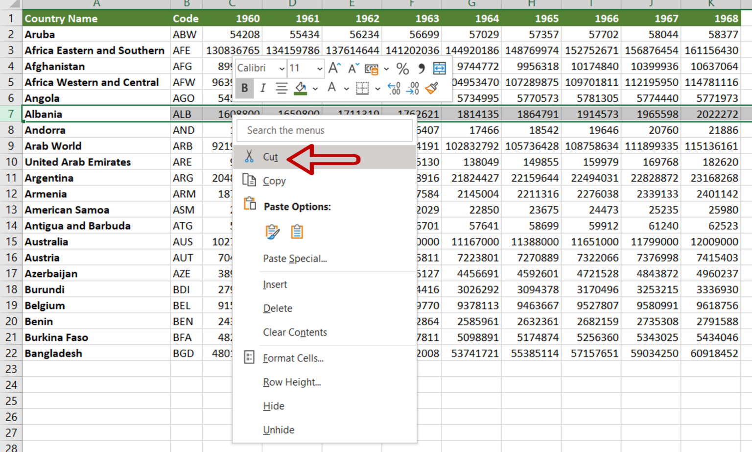Select row header 15

(11, 242)
